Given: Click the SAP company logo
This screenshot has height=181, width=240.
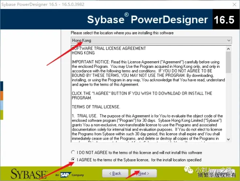Looking at the screenshot, I should click(65, 174).
